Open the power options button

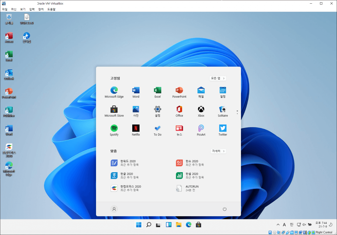(x=224, y=209)
